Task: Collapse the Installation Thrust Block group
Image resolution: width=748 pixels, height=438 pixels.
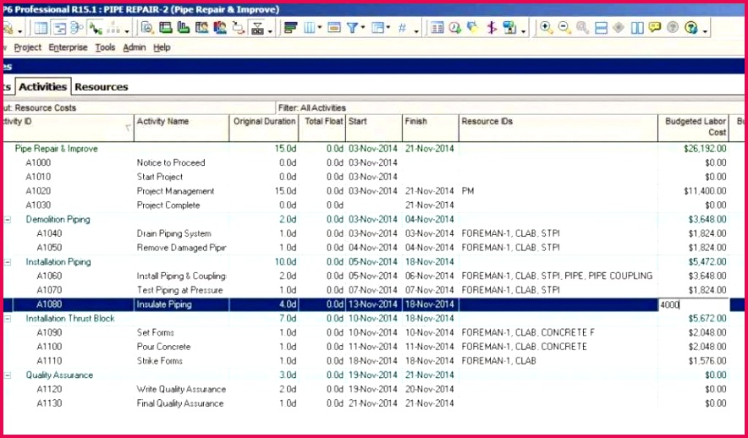Action: tap(8, 319)
